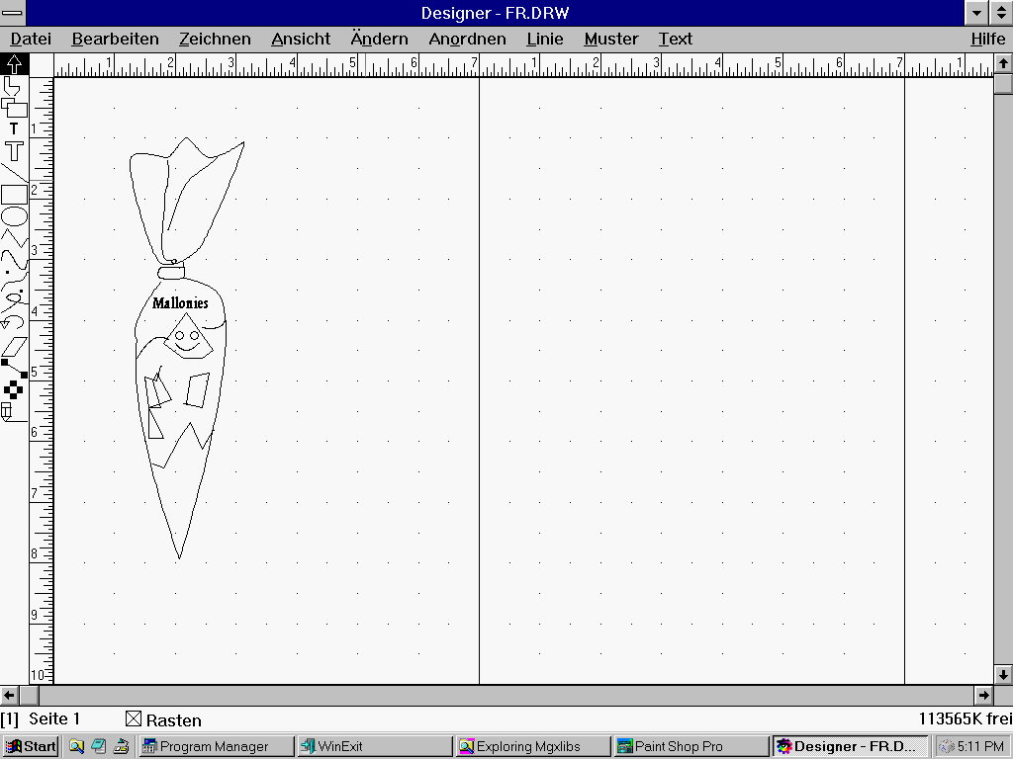Select the zigzag polyline tool
Viewport: 1013px width, 759px height.
14,238
